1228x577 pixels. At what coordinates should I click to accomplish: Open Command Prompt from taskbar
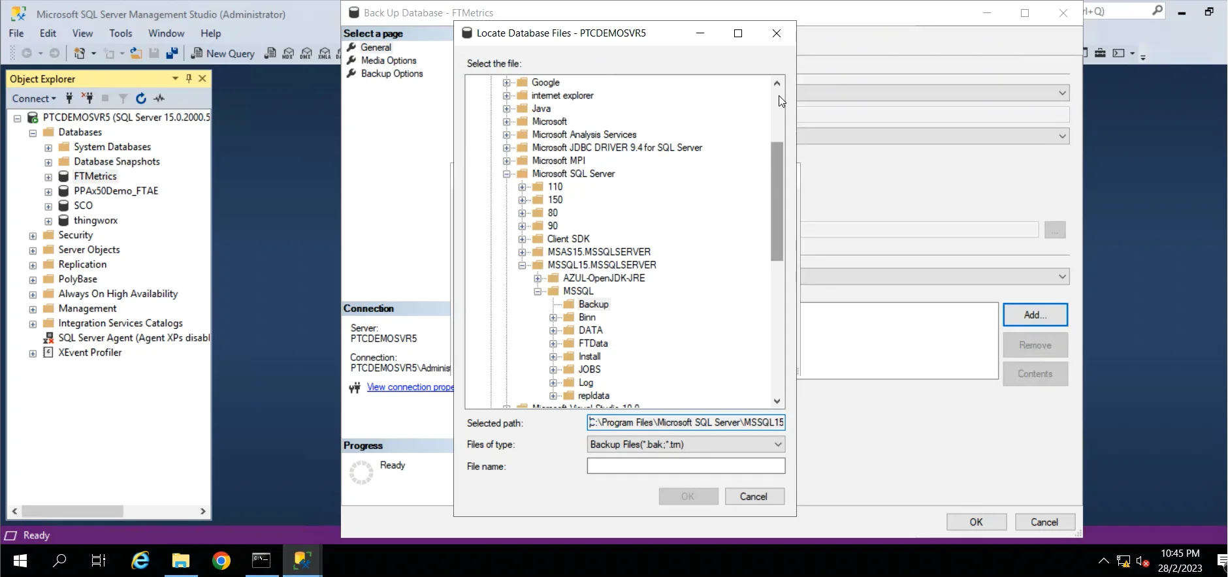[x=262, y=561]
